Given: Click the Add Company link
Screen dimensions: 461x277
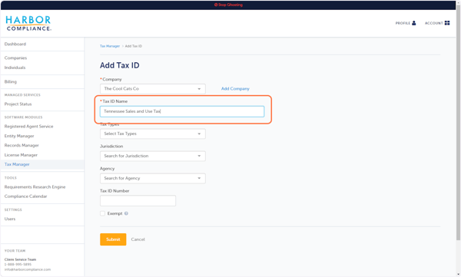Looking at the screenshot, I should point(235,89).
